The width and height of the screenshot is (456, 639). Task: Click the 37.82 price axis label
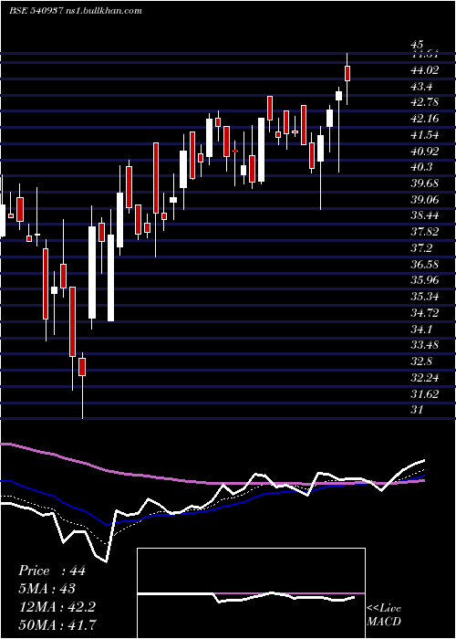pos(425,232)
